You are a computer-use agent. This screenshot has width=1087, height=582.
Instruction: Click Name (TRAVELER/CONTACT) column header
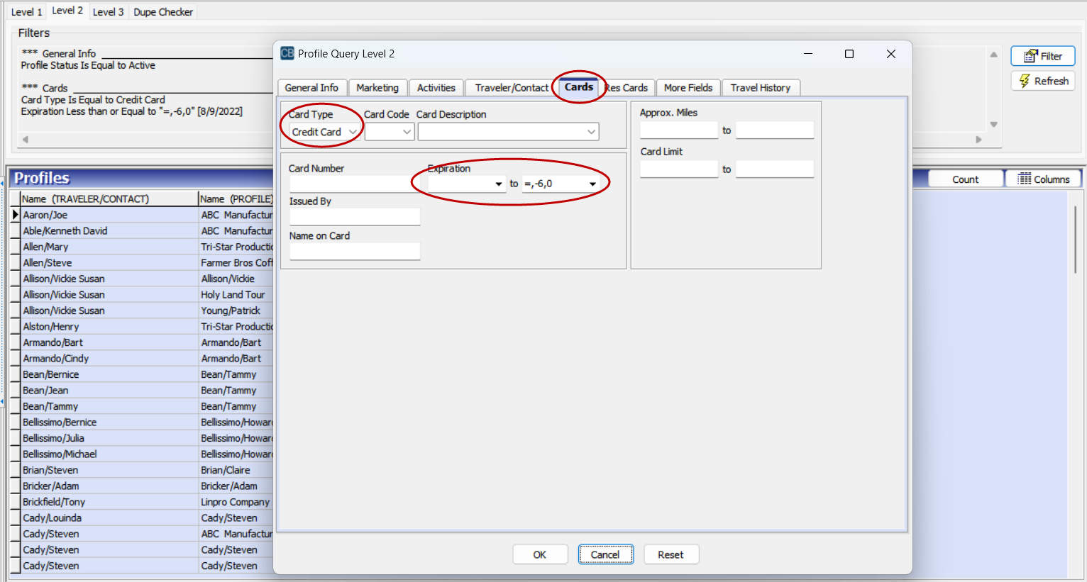point(109,199)
